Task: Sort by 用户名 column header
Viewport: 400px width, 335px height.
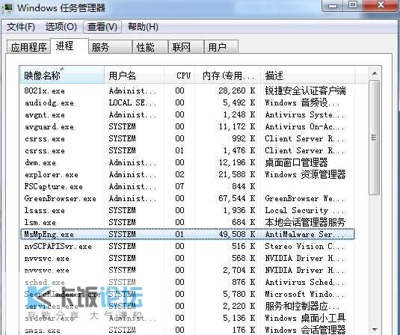Action: tap(134, 76)
